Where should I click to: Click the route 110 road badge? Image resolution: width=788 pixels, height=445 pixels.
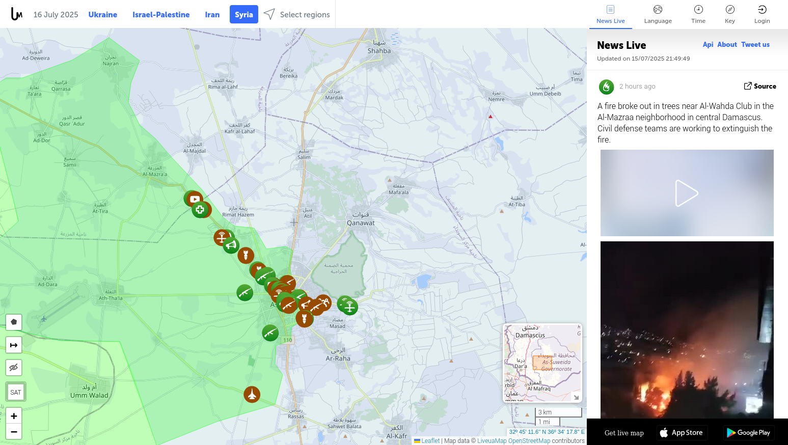288,340
